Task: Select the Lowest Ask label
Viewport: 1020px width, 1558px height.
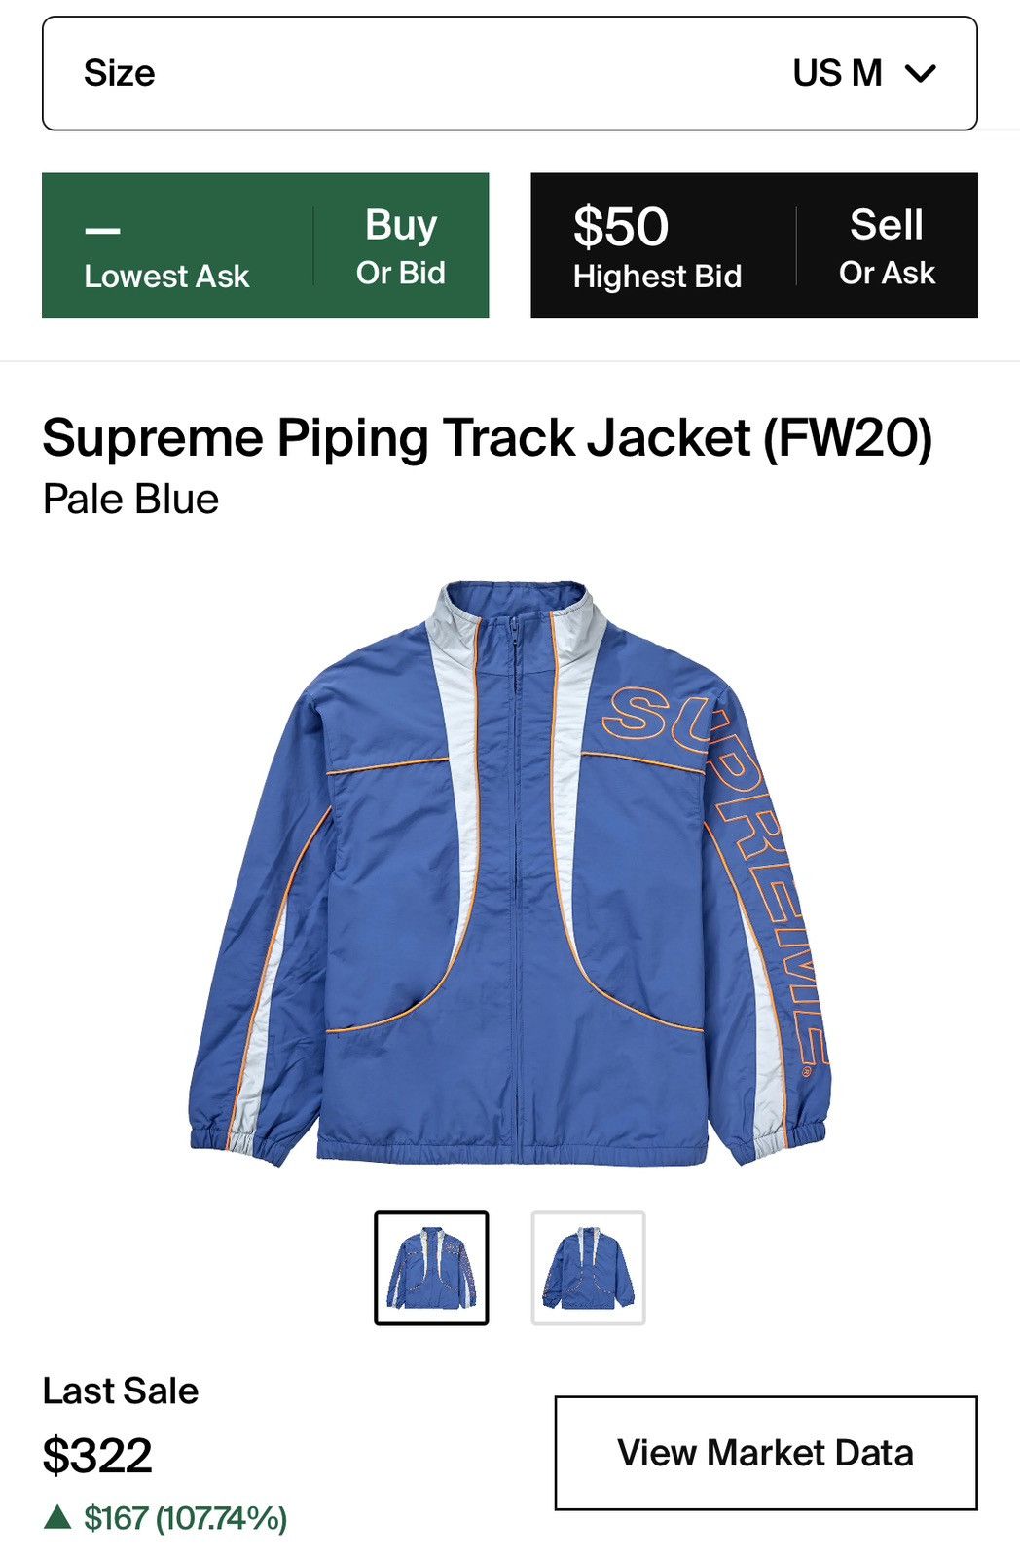Action: [166, 277]
